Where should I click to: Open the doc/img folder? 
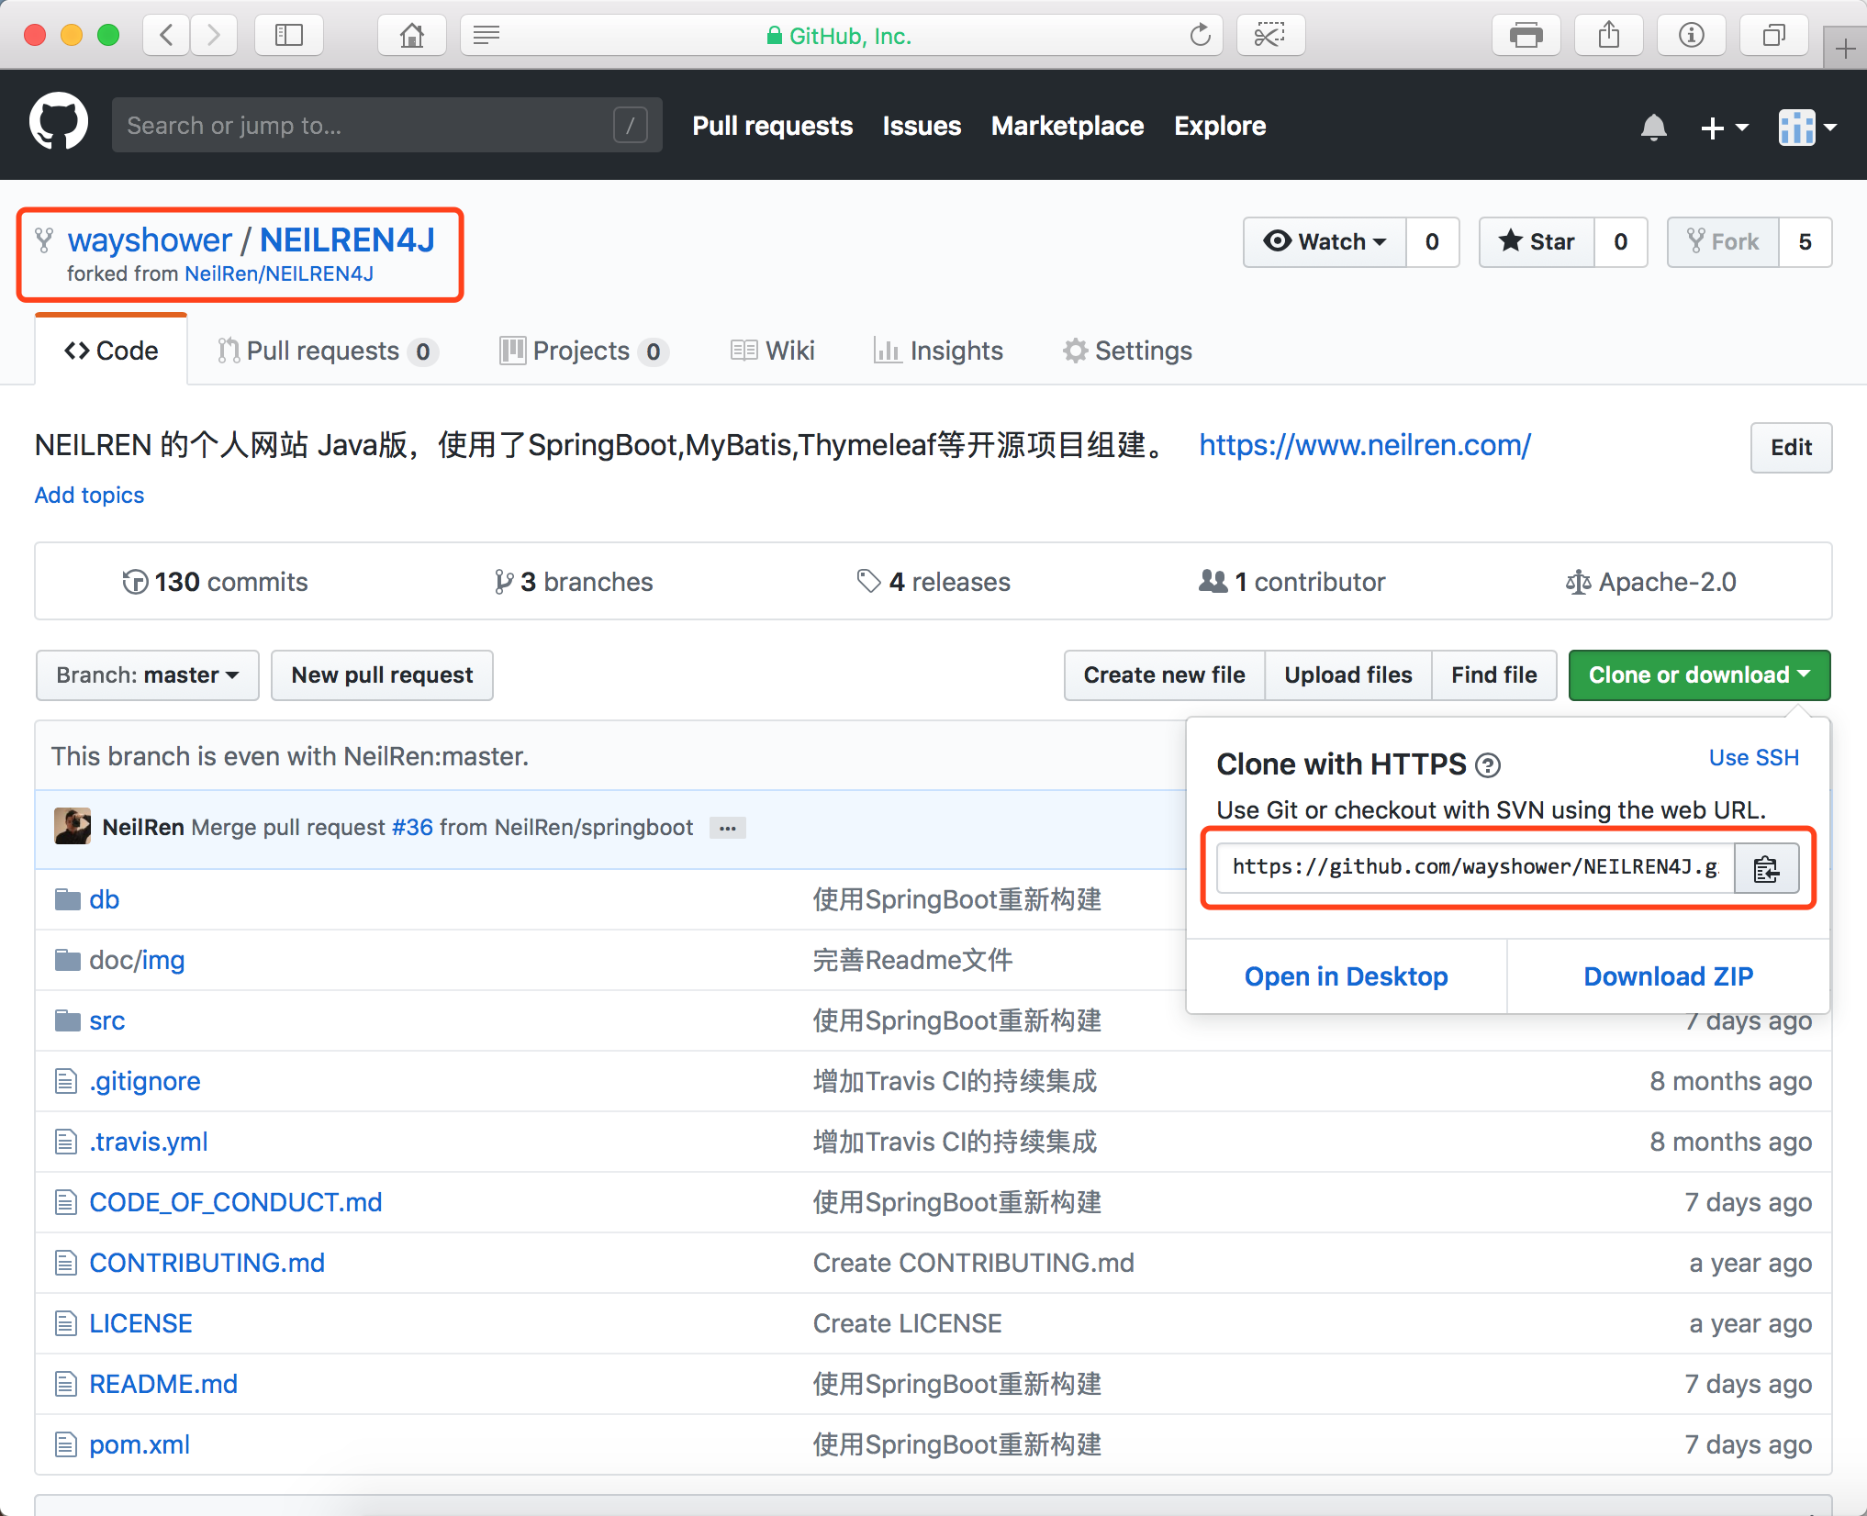[137, 960]
